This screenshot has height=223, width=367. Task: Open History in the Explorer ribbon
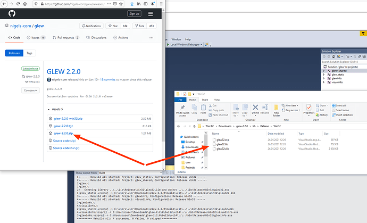pyautogui.click(x=322, y=115)
